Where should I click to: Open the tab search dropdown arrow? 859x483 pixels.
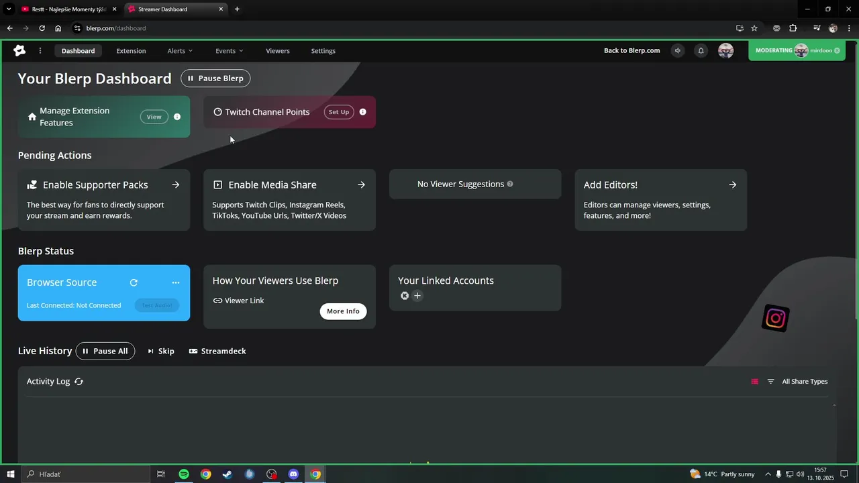(9, 9)
